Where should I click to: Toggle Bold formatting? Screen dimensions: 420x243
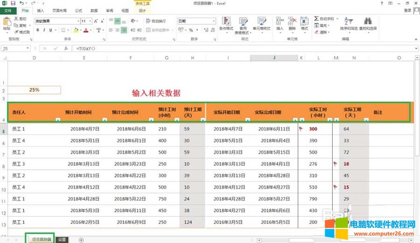click(38, 30)
